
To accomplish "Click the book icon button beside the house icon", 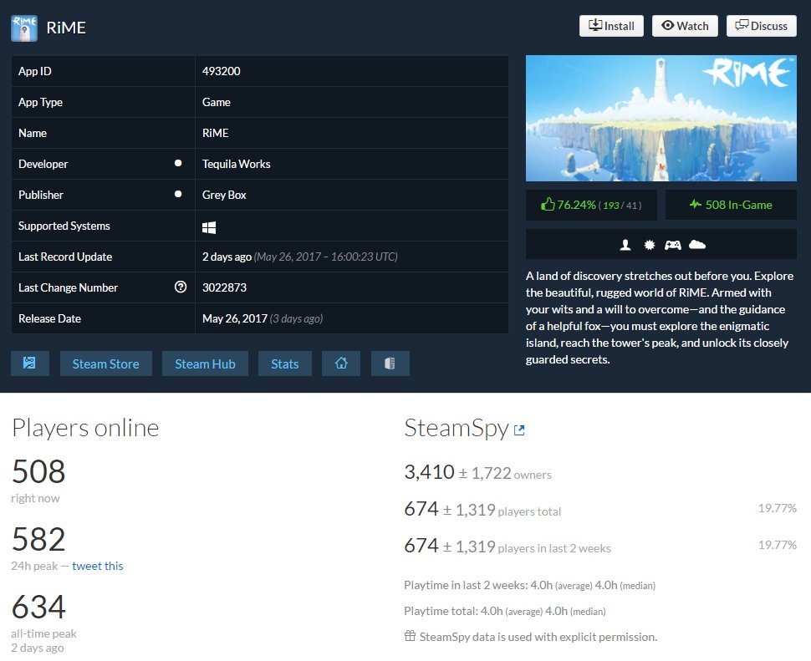I will click(x=390, y=364).
